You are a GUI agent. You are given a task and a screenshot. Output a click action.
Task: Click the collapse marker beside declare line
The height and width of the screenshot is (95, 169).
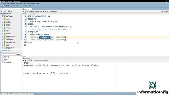tap(27, 19)
